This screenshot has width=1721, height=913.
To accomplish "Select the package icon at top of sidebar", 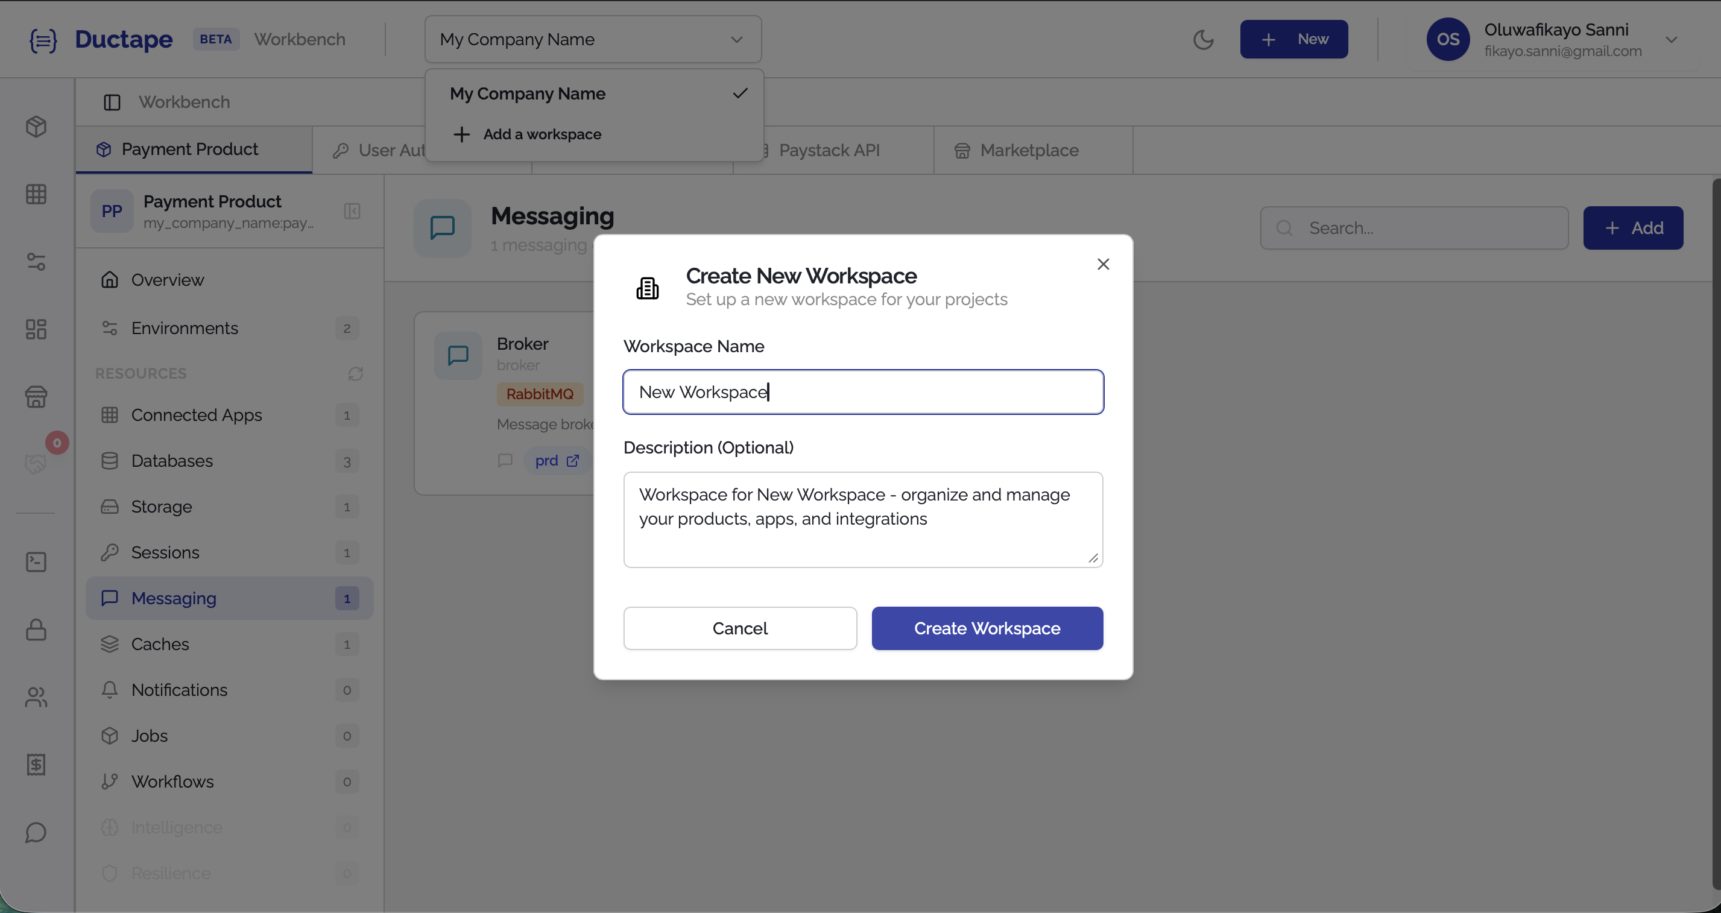I will pyautogui.click(x=36, y=126).
